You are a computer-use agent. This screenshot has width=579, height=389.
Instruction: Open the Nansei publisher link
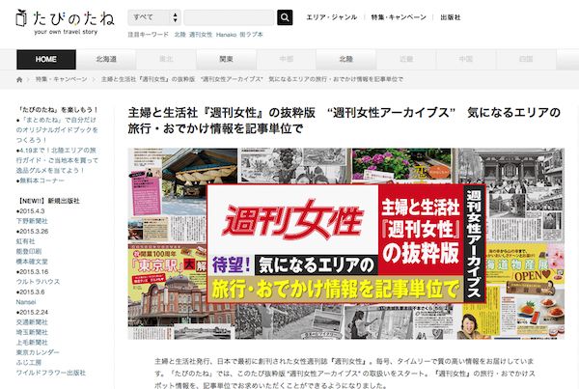click(26, 302)
